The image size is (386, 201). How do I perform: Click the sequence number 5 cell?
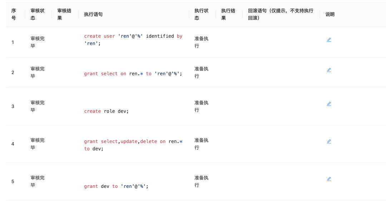coord(13,181)
